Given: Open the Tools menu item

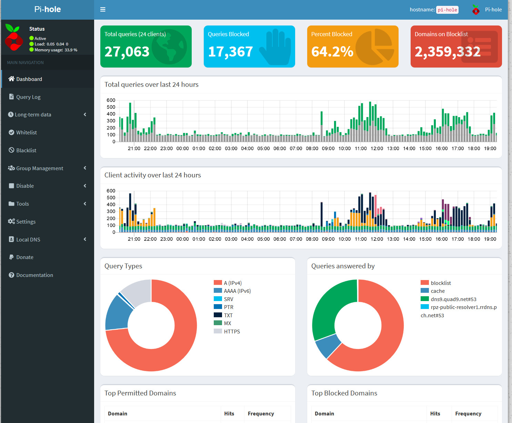Looking at the screenshot, I should (23, 204).
